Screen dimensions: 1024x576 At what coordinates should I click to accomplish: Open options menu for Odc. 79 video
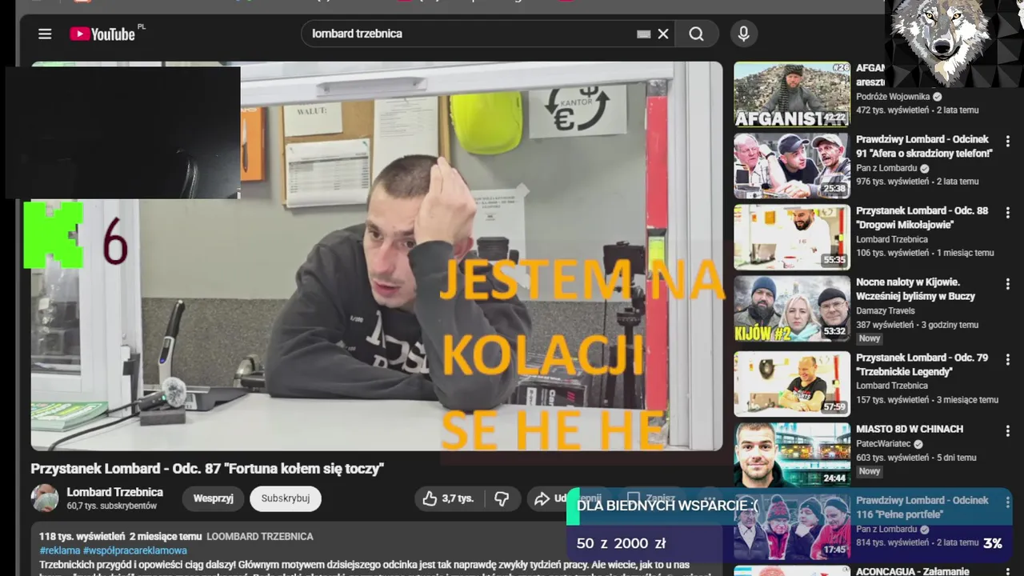(1008, 359)
